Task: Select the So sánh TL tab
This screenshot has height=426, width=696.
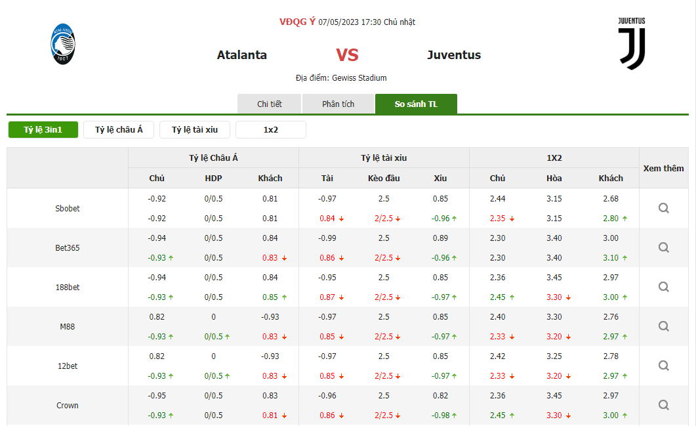Action: click(416, 104)
